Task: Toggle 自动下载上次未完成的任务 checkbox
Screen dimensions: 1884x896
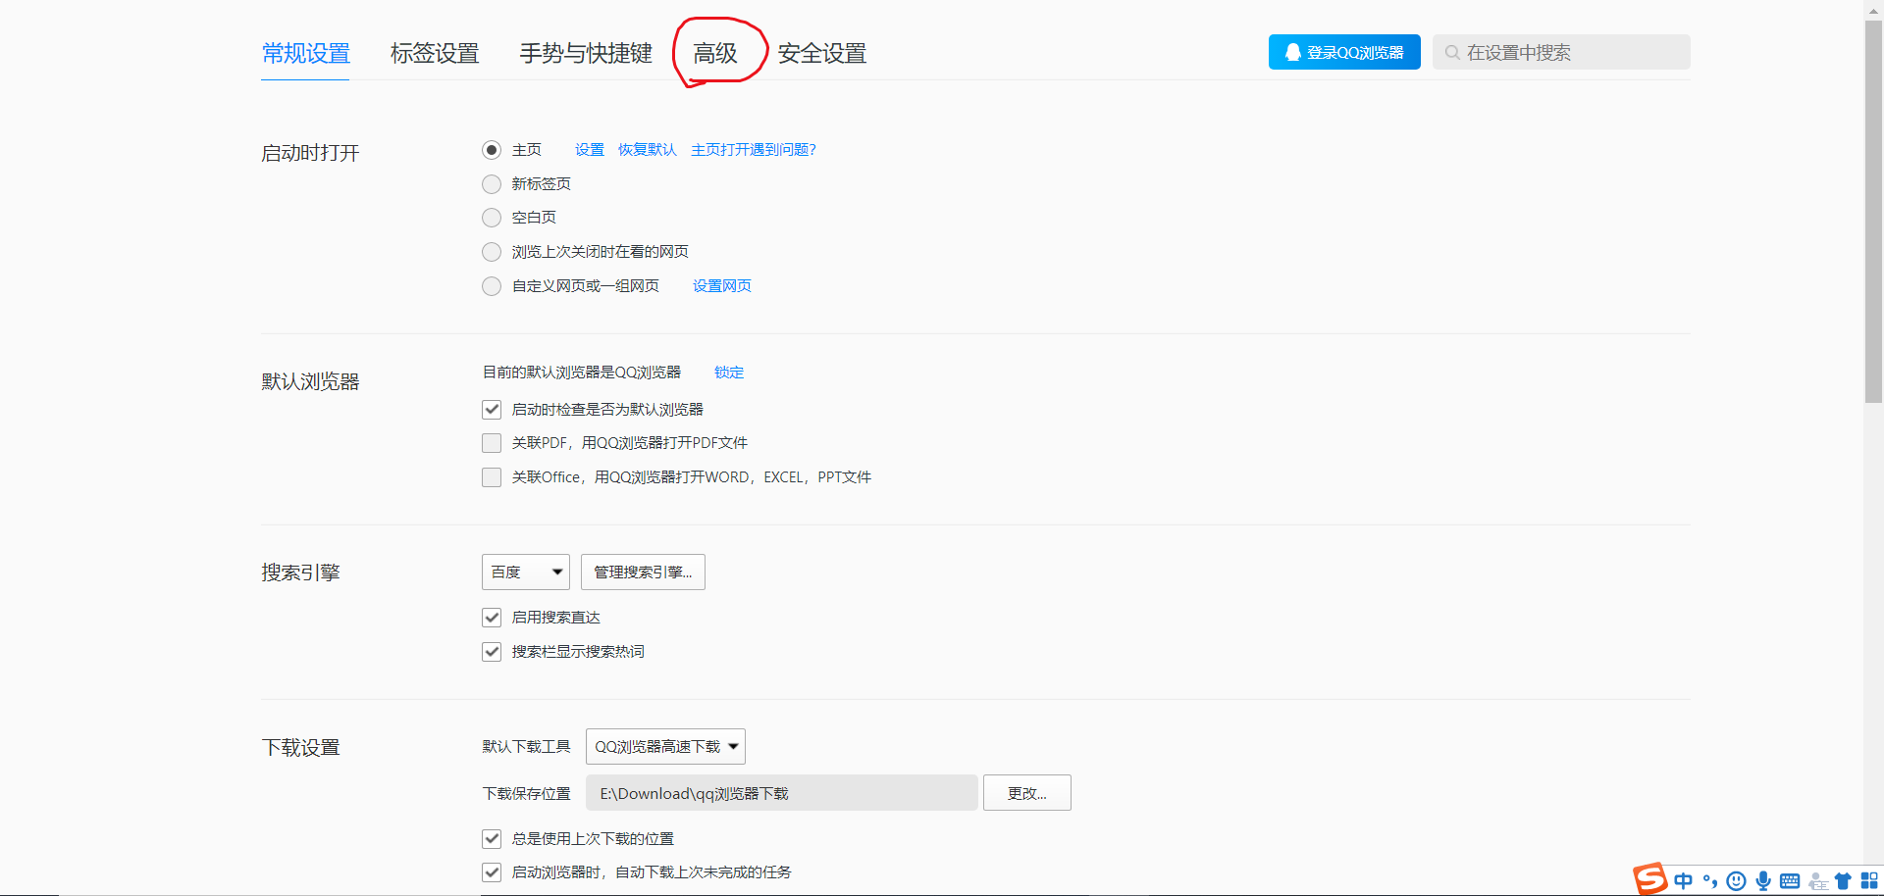Action: click(x=492, y=872)
